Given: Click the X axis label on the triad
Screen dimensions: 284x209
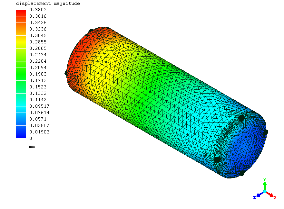Looking at the screenshot, I should (x=275, y=197).
